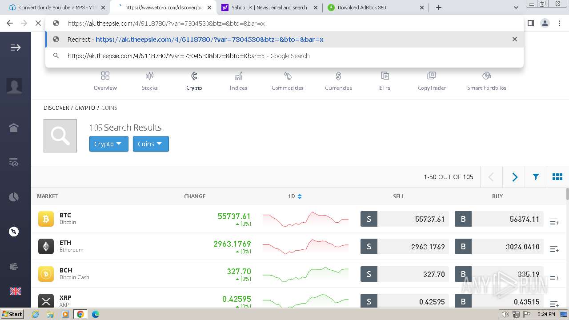Switch to Download AdBlock 360 tab

coord(376,8)
